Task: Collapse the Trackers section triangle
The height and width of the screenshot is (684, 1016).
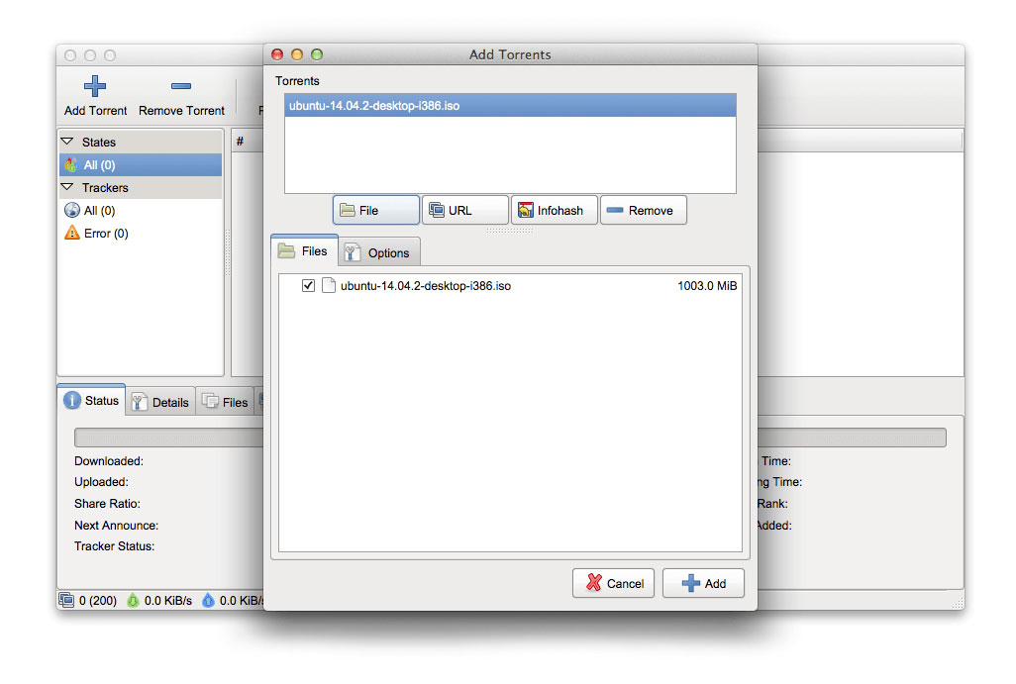Action: pos(66,186)
